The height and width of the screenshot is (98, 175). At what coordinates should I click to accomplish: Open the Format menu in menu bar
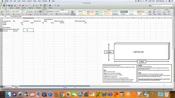(x=29, y=1)
